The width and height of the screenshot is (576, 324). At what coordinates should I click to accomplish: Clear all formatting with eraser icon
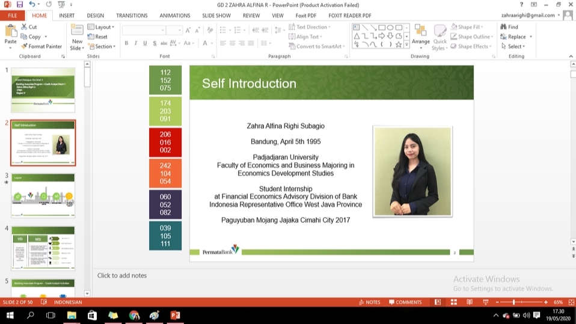point(210,30)
